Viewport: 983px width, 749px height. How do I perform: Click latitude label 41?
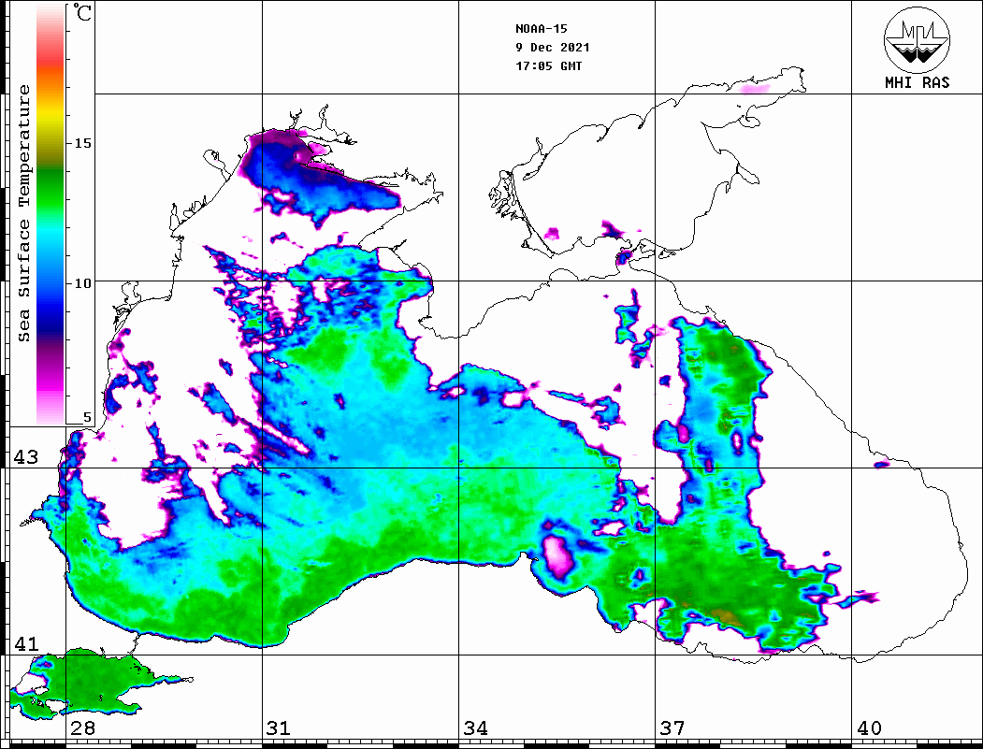tap(25, 643)
